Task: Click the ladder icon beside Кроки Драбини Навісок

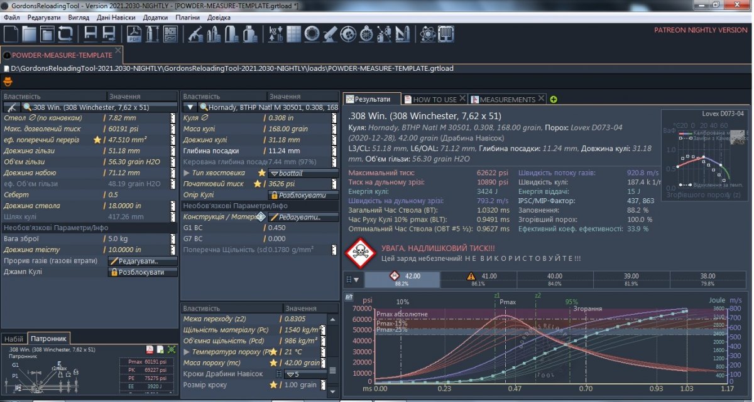Action: pyautogui.click(x=279, y=374)
